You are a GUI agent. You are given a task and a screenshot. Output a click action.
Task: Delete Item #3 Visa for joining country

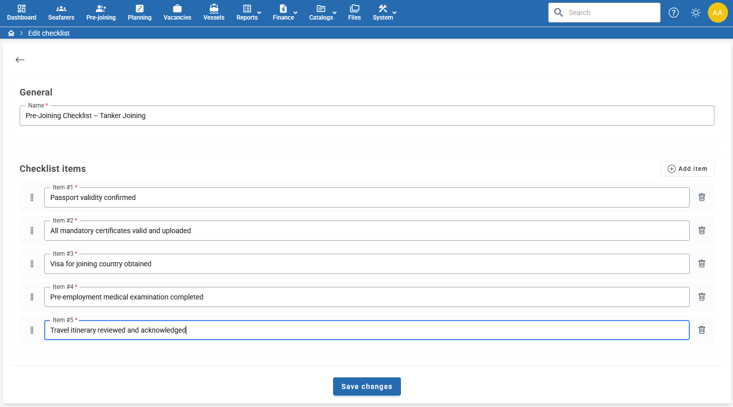(702, 263)
